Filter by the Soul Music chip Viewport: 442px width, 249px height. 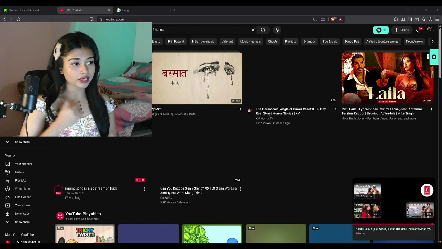pos(330,41)
